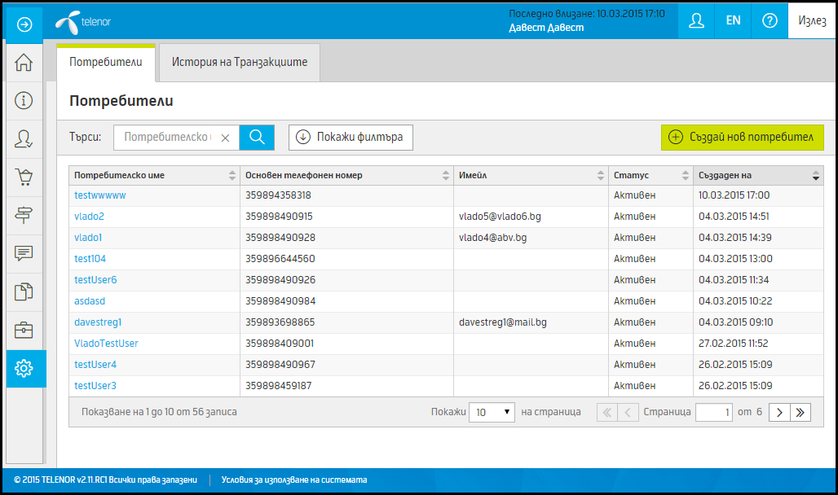Open user testwwwww

point(100,195)
